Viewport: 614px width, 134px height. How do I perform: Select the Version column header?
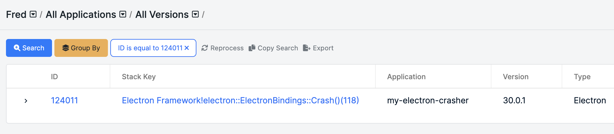pyautogui.click(x=516, y=77)
